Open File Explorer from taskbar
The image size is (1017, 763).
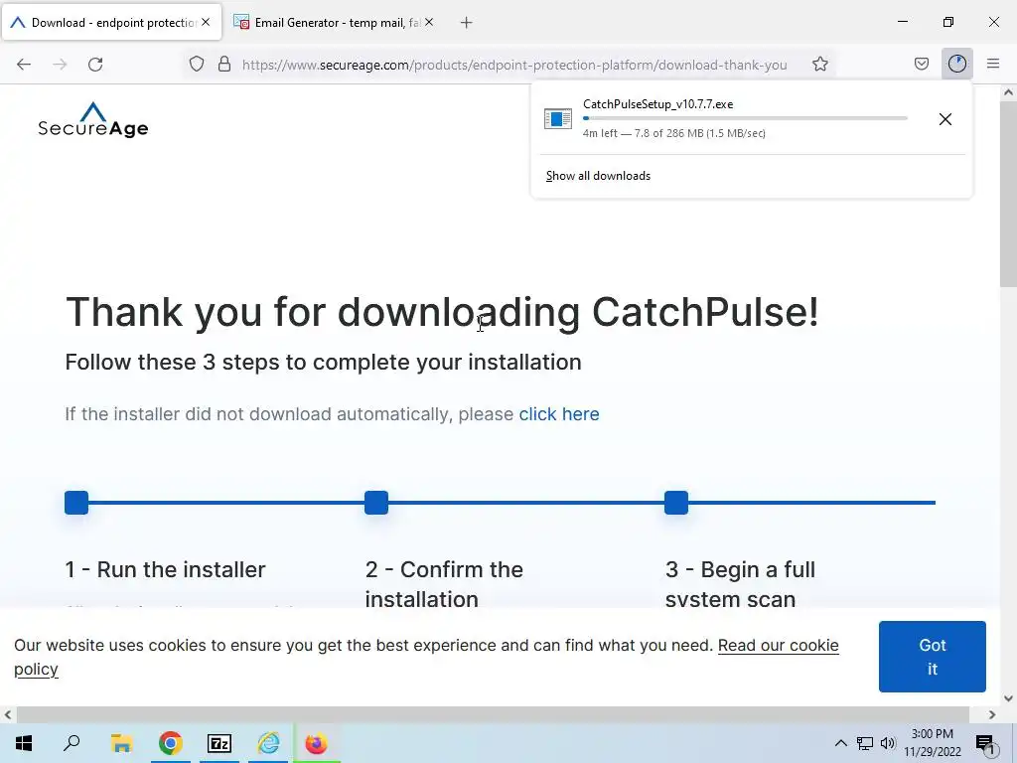[121, 743]
